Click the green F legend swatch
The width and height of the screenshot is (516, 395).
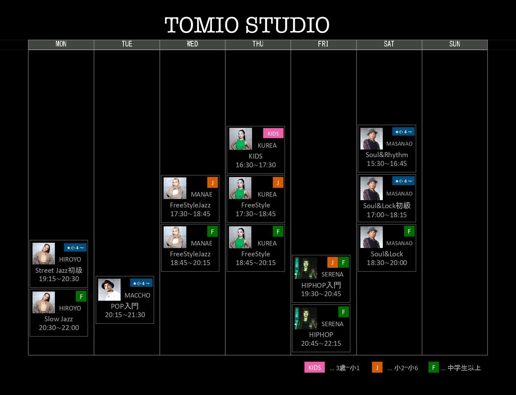click(x=433, y=367)
